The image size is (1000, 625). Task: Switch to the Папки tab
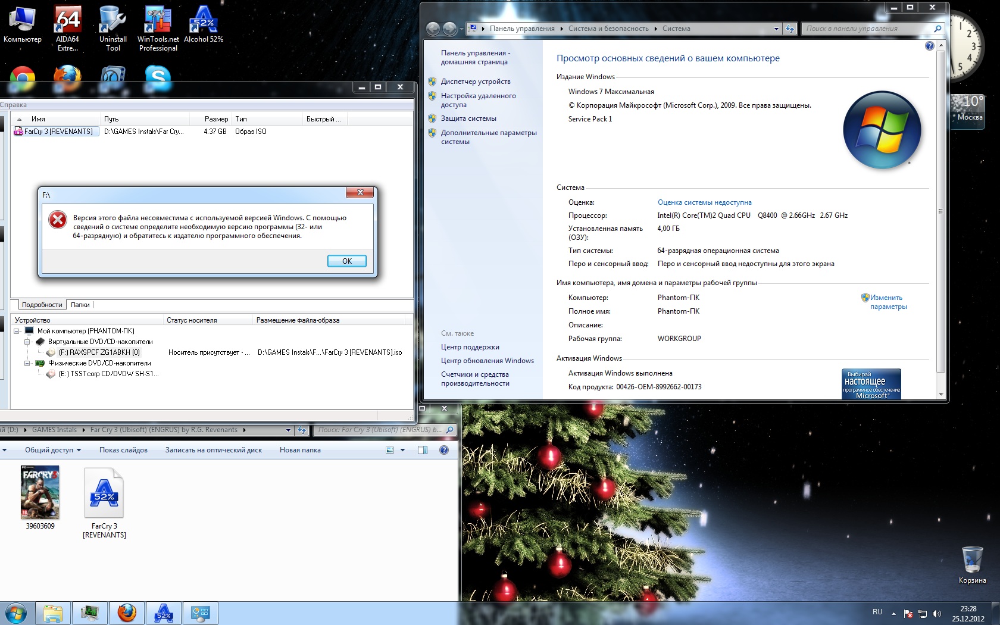click(80, 305)
